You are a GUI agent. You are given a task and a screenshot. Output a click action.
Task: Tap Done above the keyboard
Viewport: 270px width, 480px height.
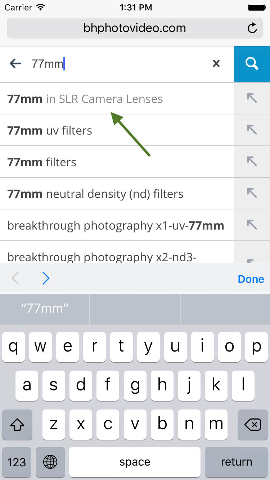coord(251,279)
